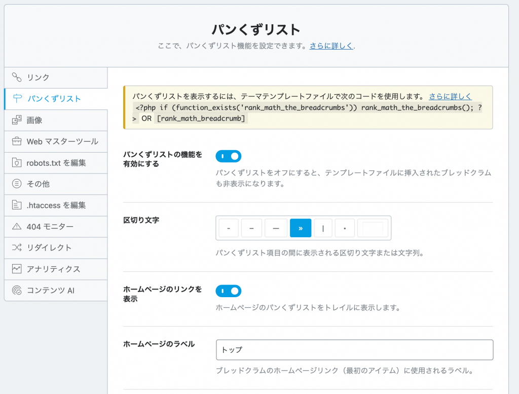Select the em dash separator option
The width and height of the screenshot is (519, 394).
(x=276, y=228)
